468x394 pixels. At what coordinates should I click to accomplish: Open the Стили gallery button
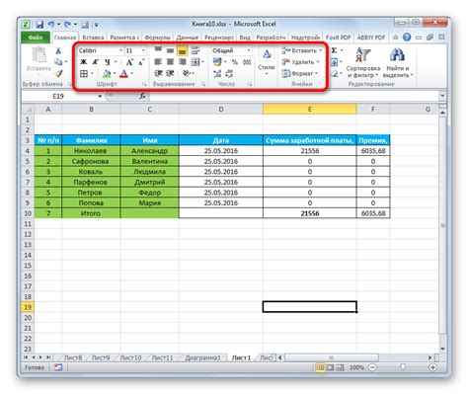[x=267, y=62]
